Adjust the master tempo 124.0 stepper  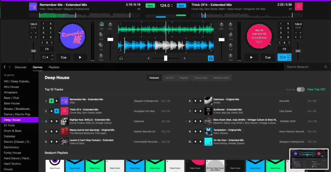[172, 6]
